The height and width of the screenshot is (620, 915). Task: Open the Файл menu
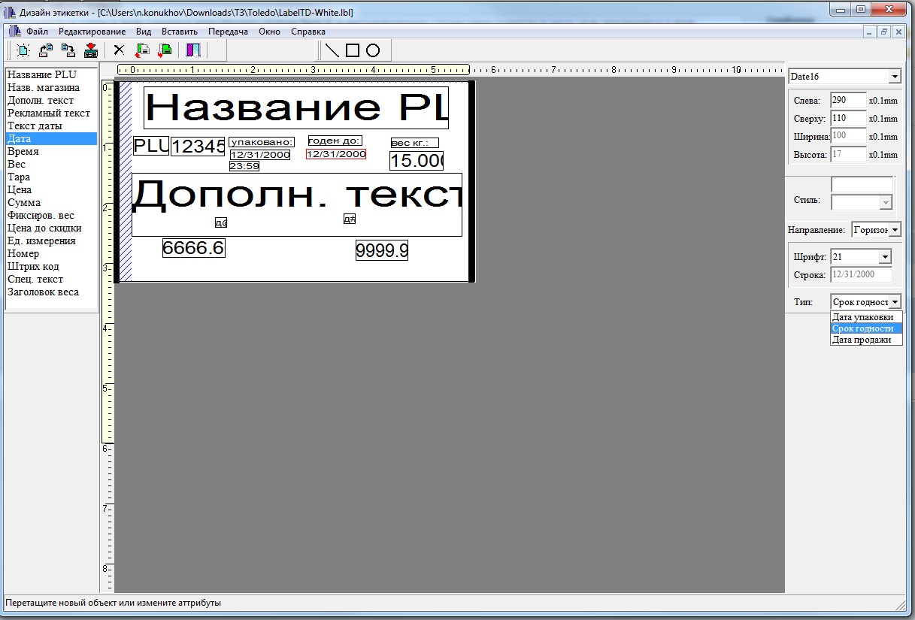[37, 32]
